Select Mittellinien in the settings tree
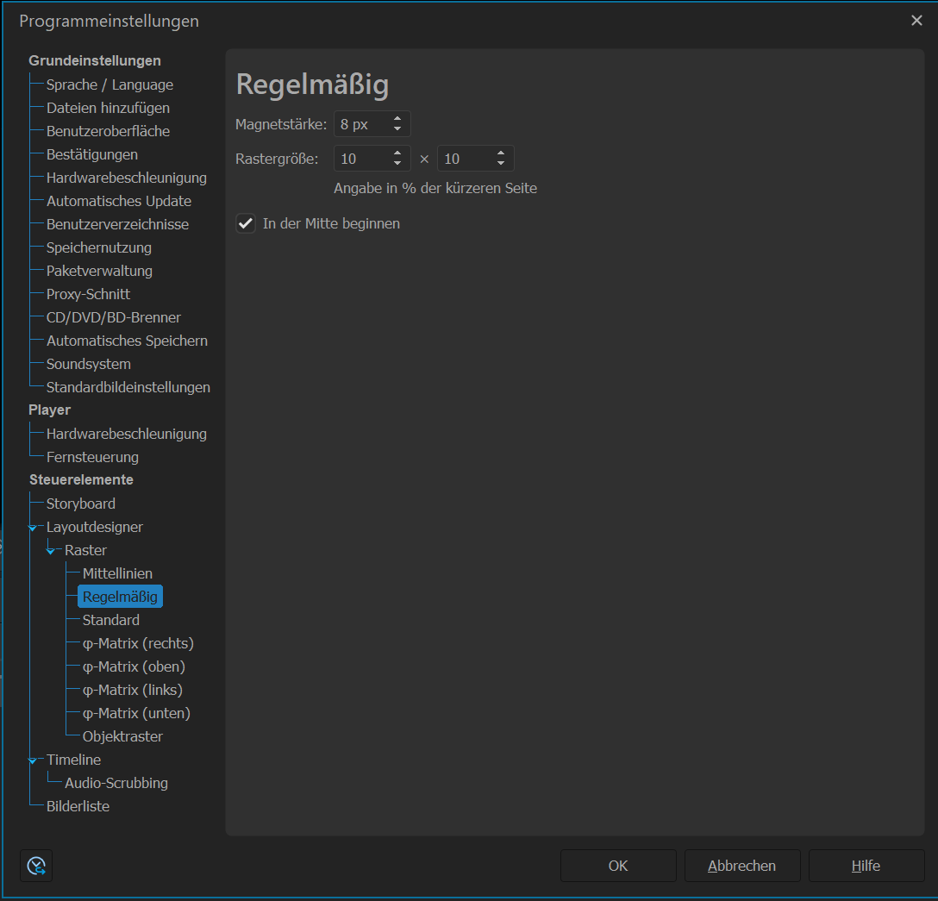This screenshot has width=938, height=901. pos(117,573)
